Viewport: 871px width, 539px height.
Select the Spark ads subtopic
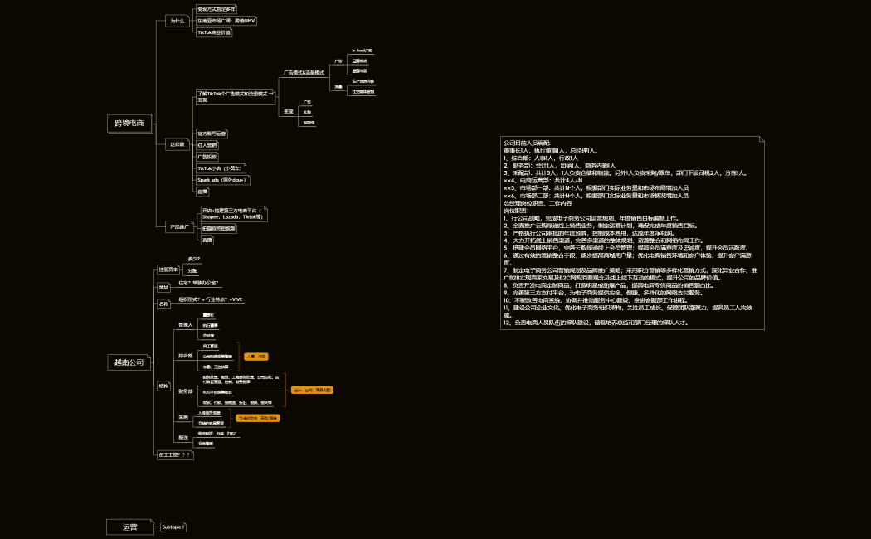click(221, 179)
